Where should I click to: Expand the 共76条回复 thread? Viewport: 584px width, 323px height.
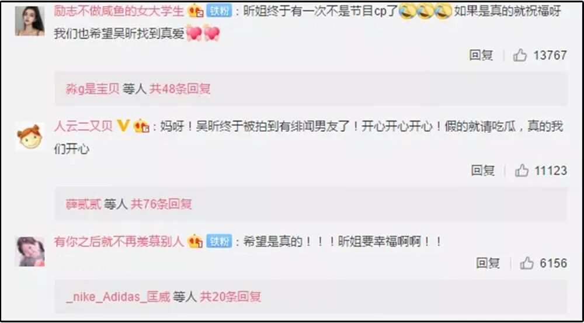161,204
